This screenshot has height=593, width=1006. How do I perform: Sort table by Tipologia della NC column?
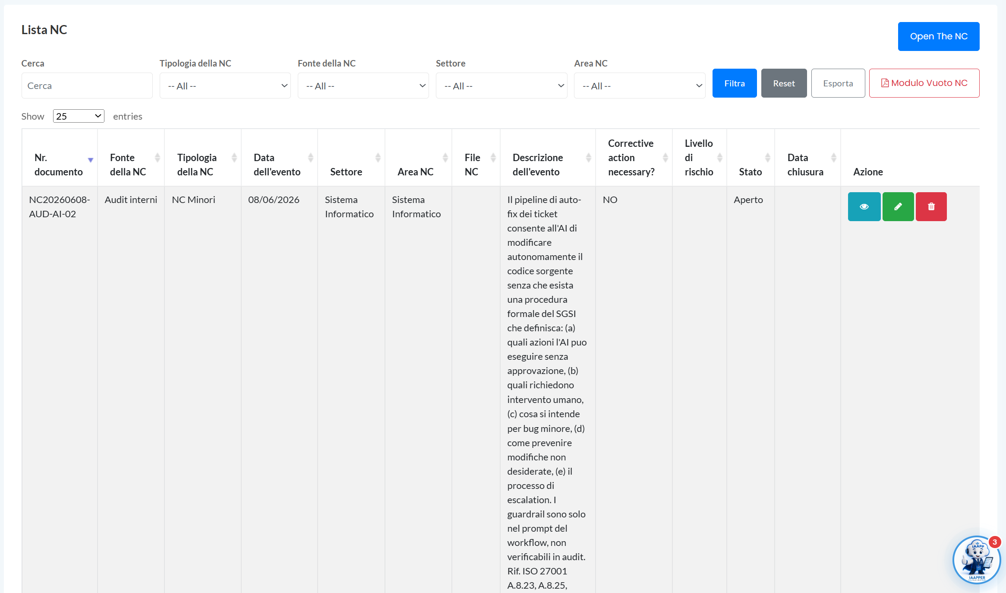tap(203, 158)
